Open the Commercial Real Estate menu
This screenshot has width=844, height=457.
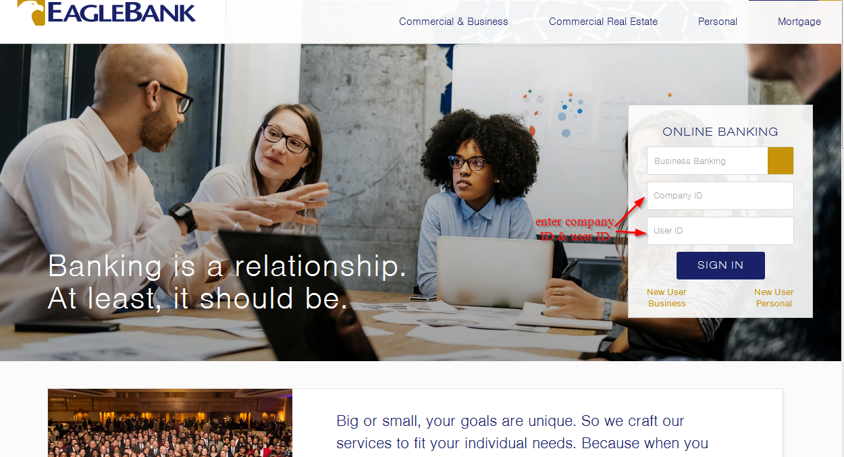tap(603, 22)
